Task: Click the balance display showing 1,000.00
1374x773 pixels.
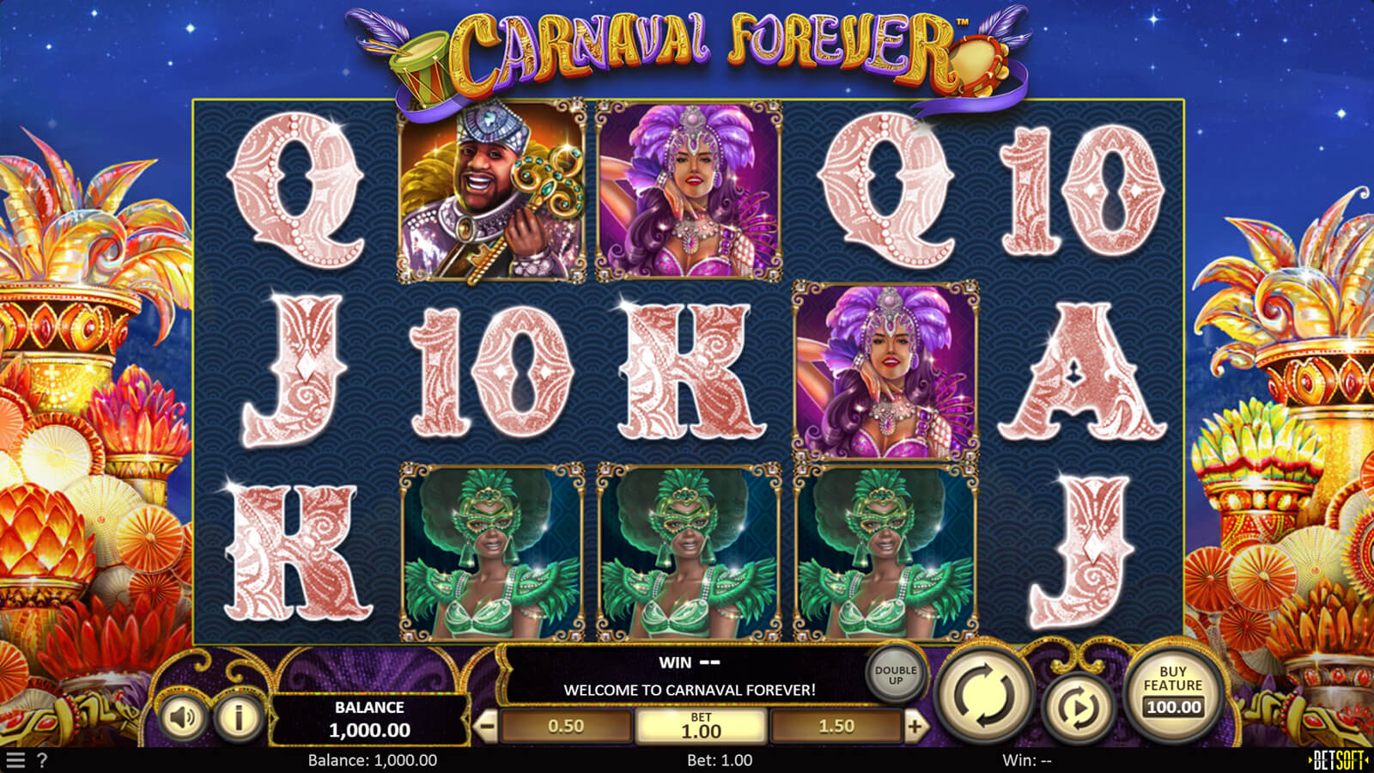Action: point(370,720)
